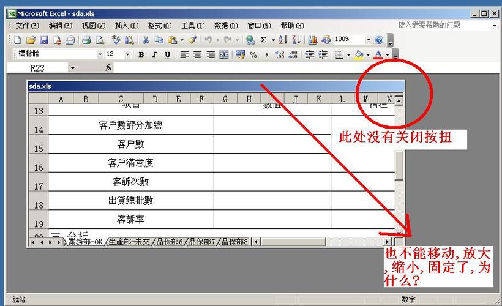Click the fx insert function button
Screen dimensions: 502x306
tap(108, 67)
